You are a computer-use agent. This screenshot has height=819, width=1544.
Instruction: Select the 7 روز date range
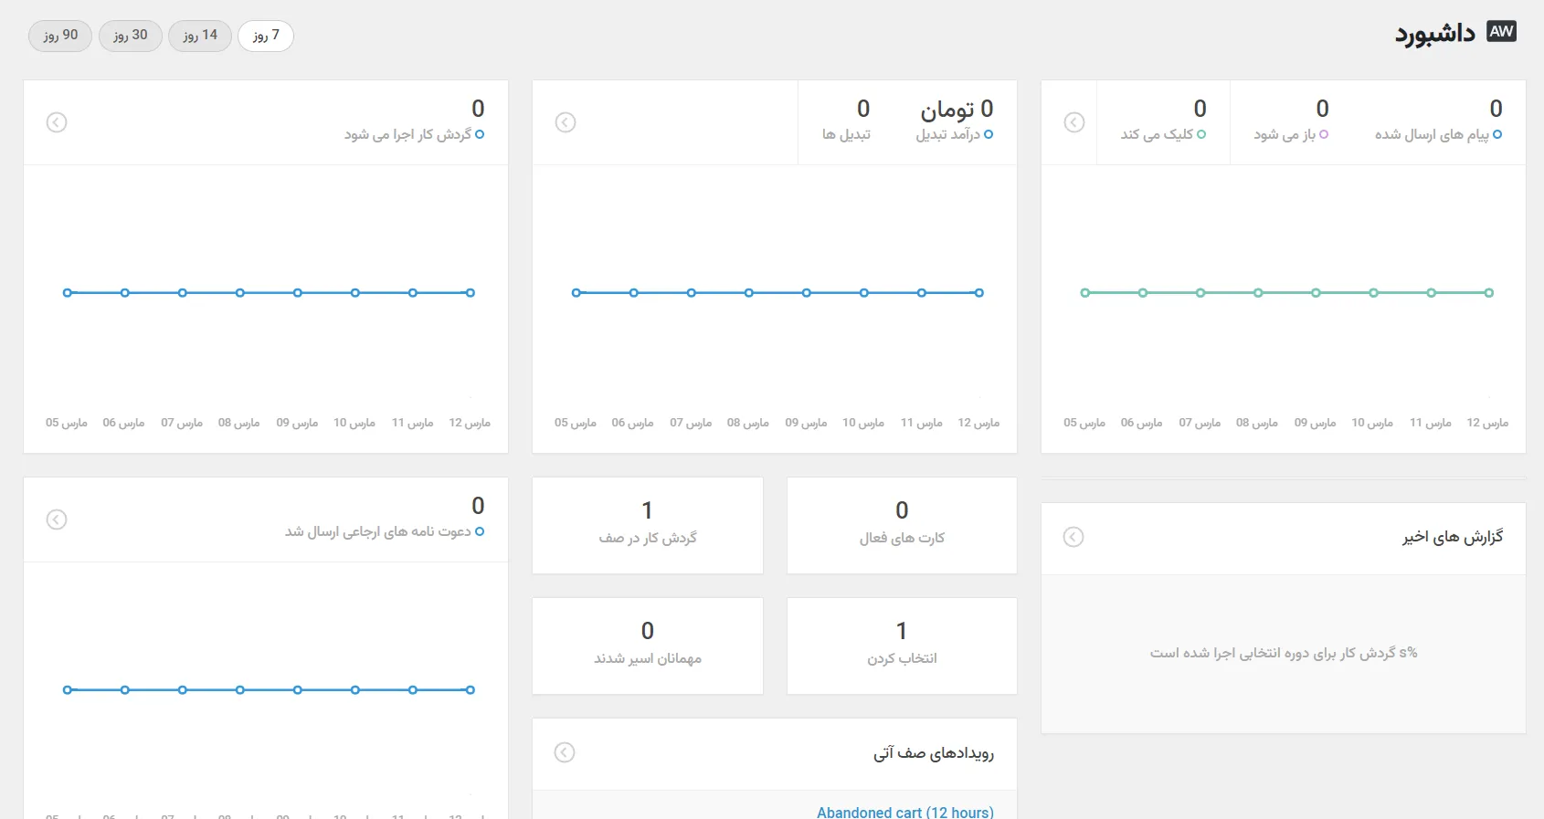tap(266, 36)
